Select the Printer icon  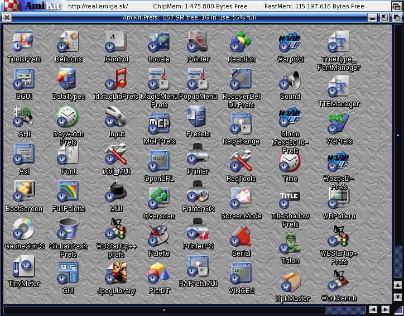pos(198,154)
